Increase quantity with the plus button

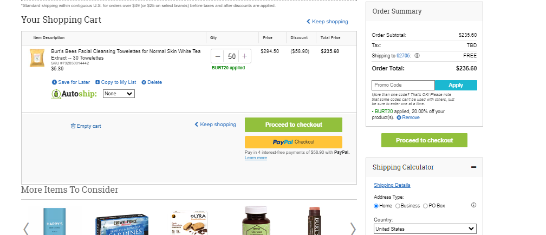[x=244, y=56]
